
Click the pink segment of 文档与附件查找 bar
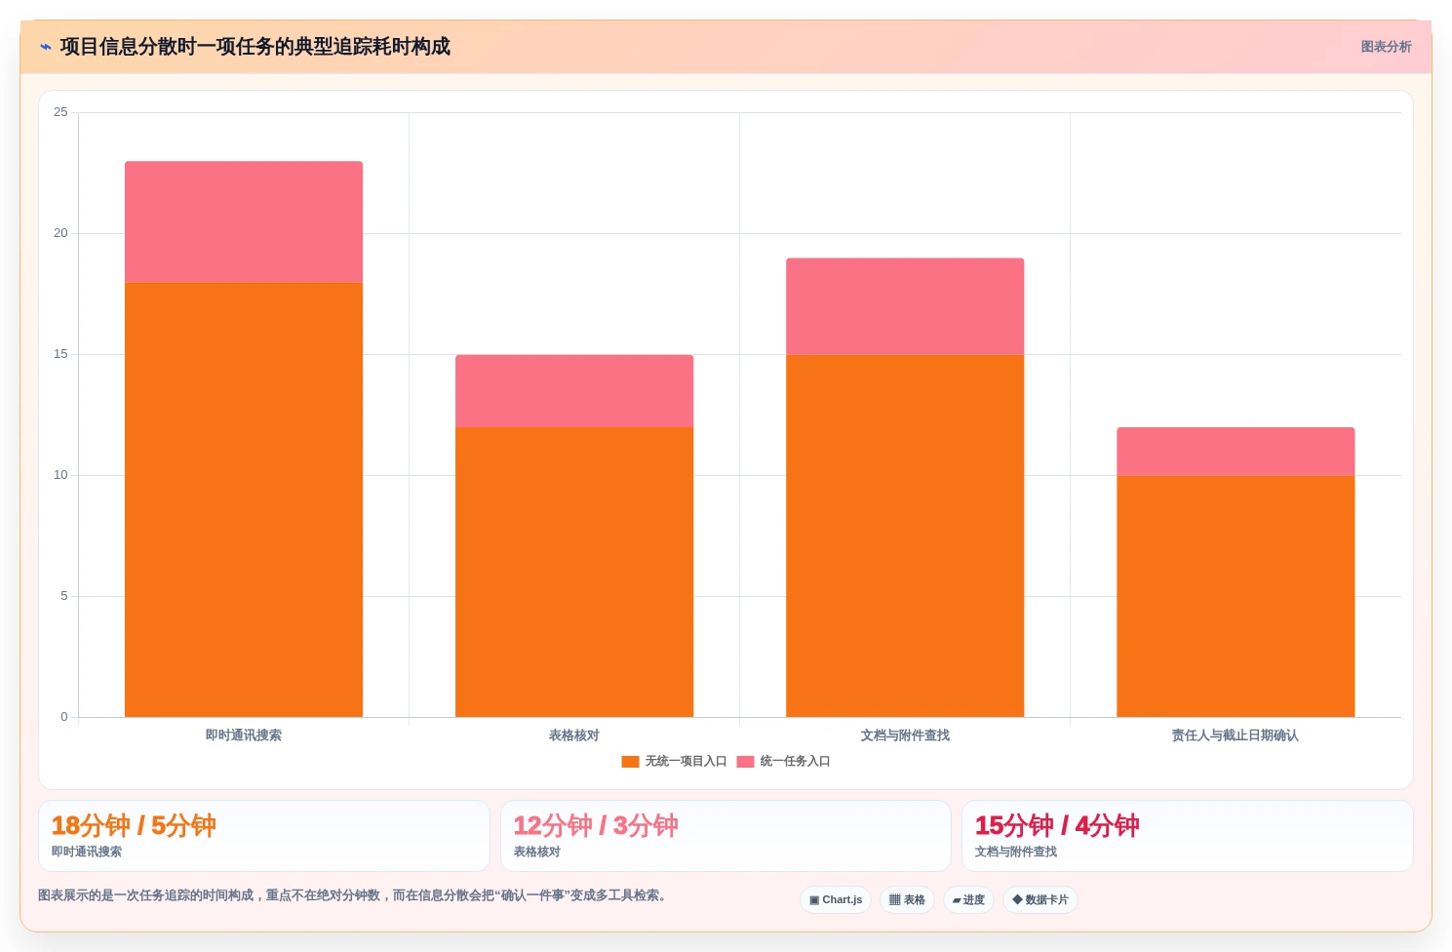click(905, 306)
